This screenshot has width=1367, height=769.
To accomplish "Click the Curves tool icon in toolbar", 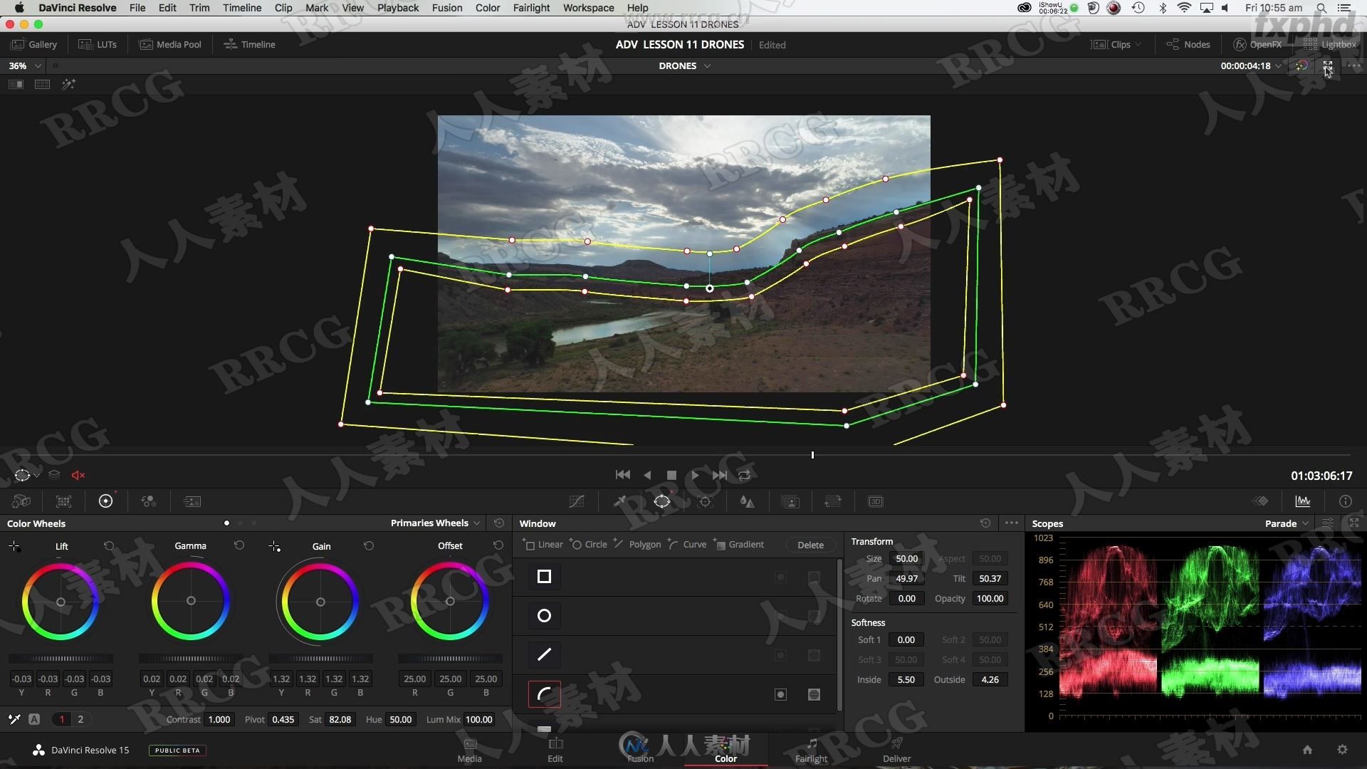I will (577, 501).
